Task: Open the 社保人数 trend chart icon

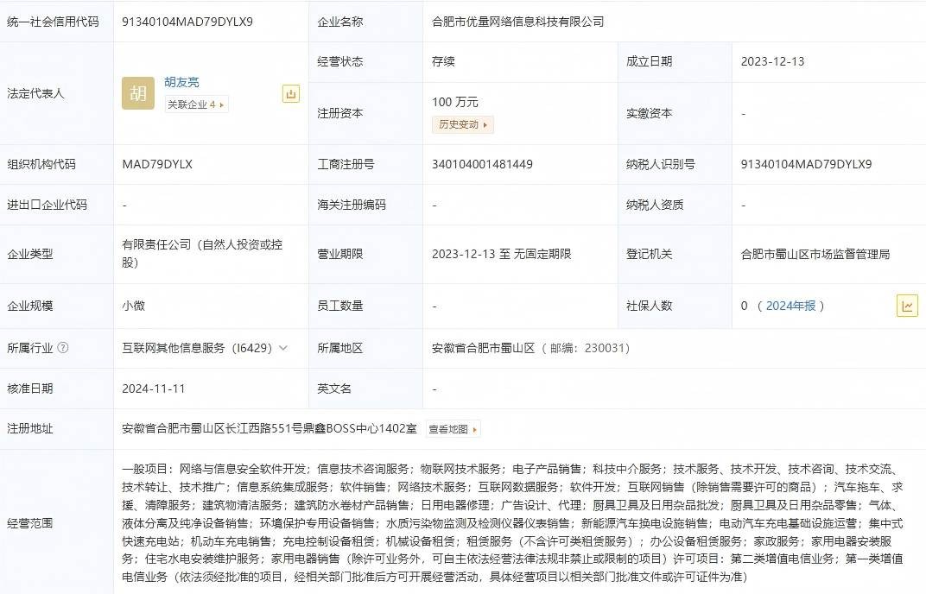Action: coord(907,306)
